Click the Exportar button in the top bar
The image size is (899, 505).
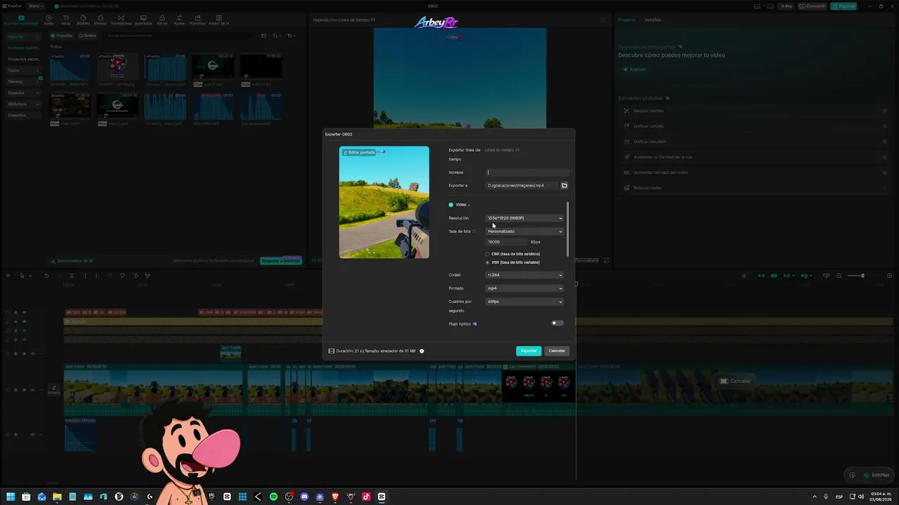[x=843, y=6]
